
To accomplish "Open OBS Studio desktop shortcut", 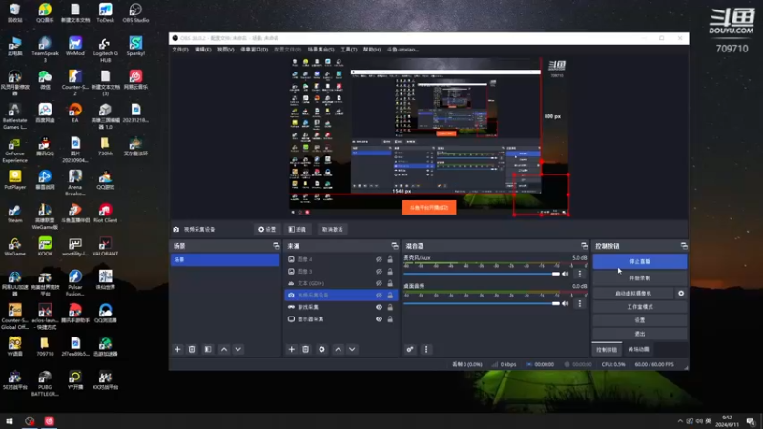I will pos(135,13).
